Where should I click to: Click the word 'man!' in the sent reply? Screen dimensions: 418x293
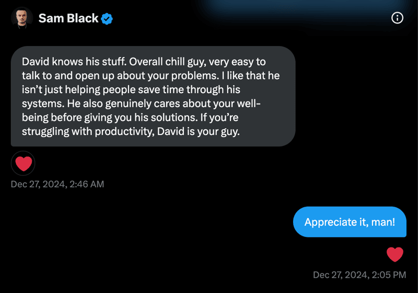[x=382, y=222]
